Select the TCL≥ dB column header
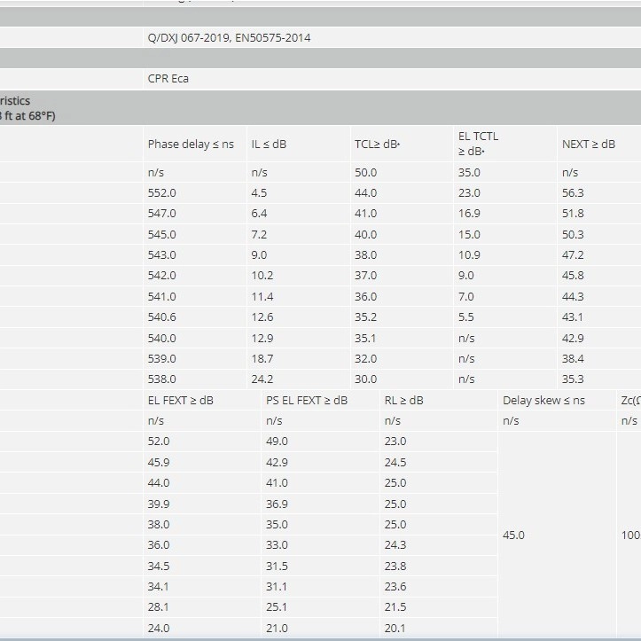The width and height of the screenshot is (641, 641). (377, 145)
